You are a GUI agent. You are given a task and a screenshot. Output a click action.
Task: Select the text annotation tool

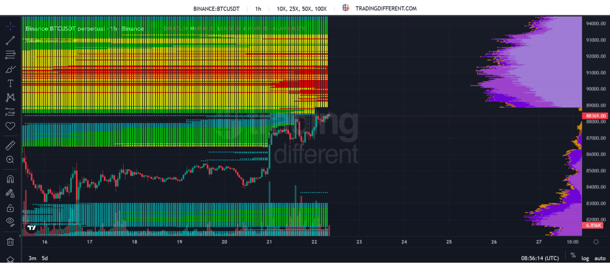[10, 83]
